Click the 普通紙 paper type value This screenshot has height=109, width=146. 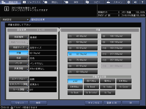click(x=43, y=37)
